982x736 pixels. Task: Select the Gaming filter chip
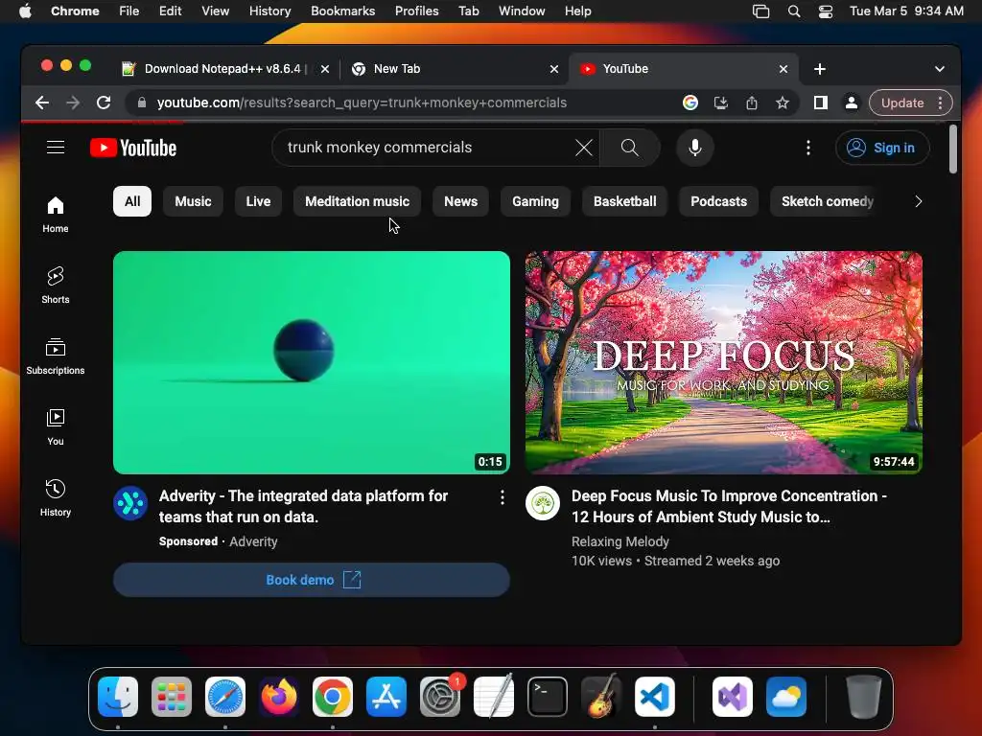point(535,201)
